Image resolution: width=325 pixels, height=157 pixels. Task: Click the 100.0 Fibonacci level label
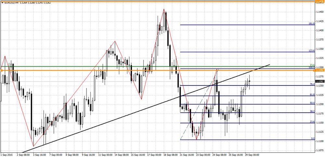point(312,67)
